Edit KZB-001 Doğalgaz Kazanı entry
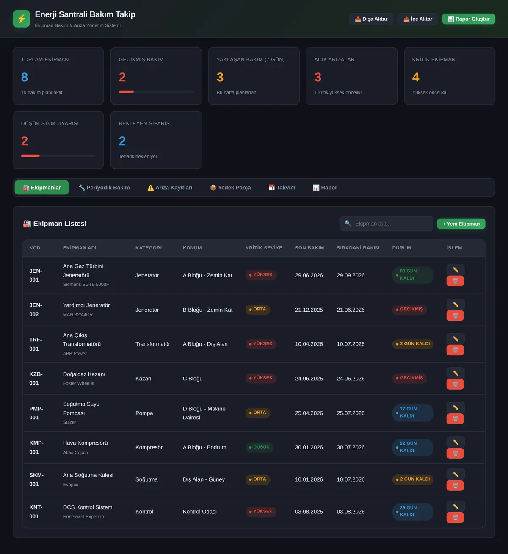Image resolution: width=508 pixels, height=554 pixels. 455,373
